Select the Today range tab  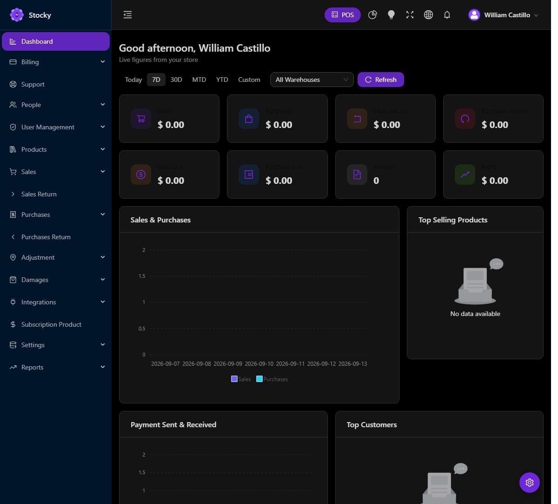point(133,80)
